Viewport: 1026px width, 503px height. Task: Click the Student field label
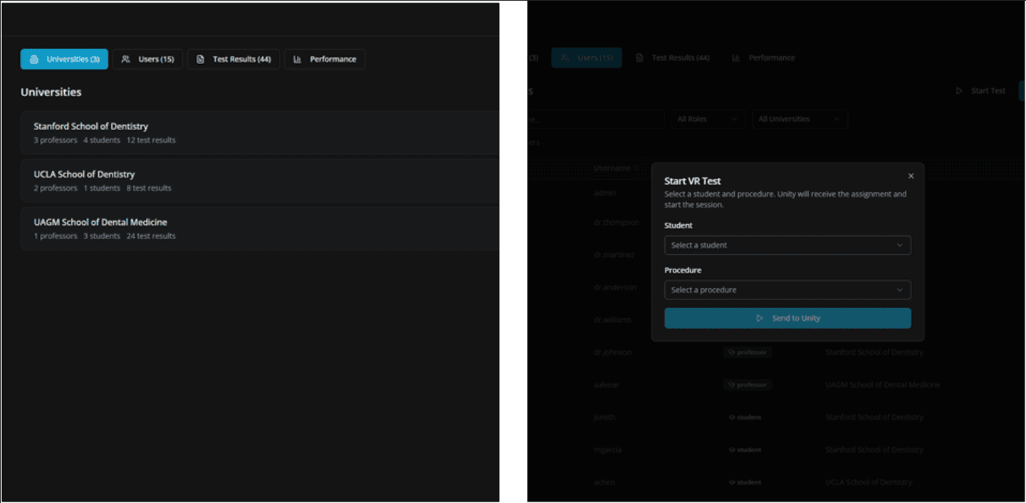679,226
